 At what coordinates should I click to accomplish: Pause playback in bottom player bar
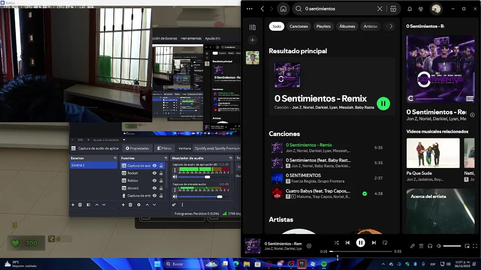(x=360, y=243)
